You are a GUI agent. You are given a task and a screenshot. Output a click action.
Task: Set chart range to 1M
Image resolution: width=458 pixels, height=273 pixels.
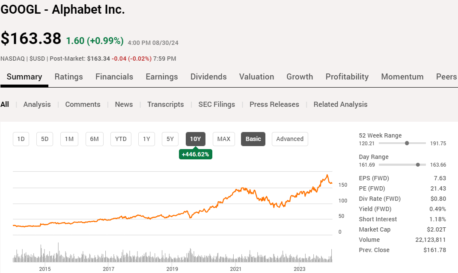69,139
